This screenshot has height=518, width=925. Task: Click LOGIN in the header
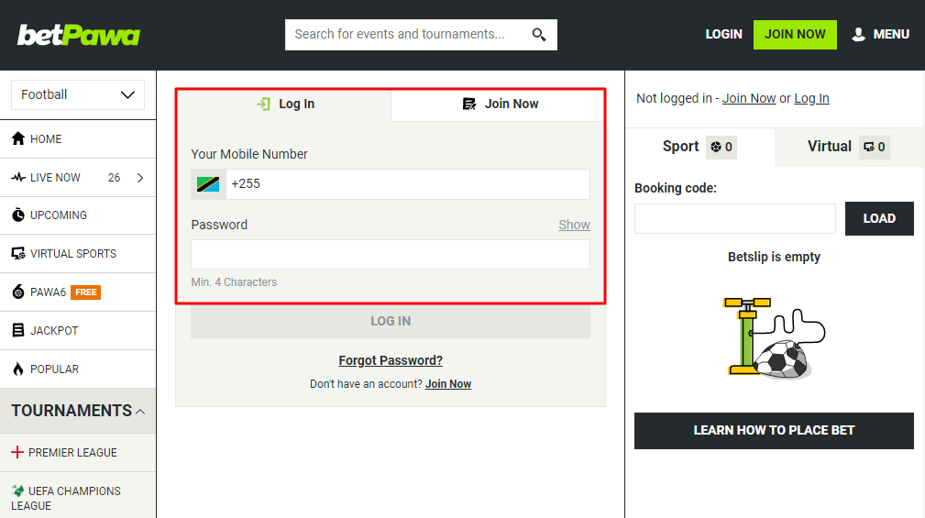[x=723, y=34]
